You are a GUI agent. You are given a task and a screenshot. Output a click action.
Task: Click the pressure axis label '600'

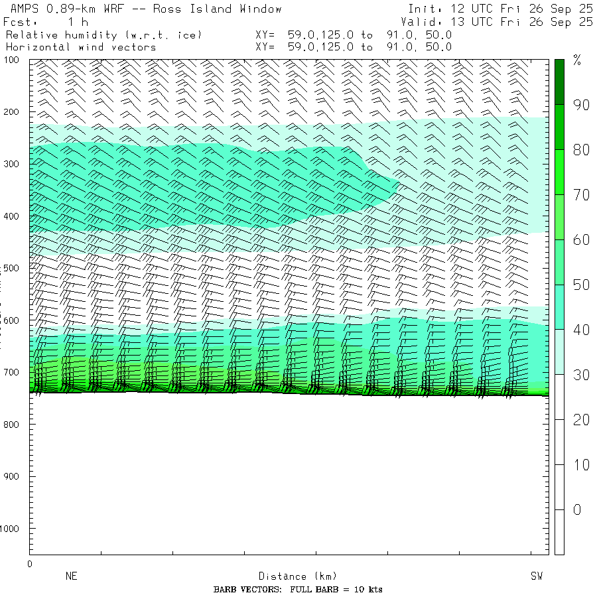tap(11, 320)
